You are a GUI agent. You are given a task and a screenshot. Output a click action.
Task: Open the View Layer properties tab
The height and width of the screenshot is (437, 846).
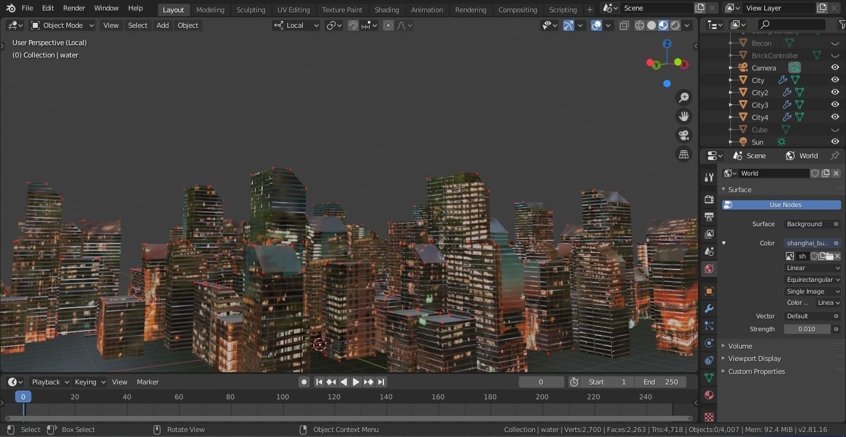(709, 234)
